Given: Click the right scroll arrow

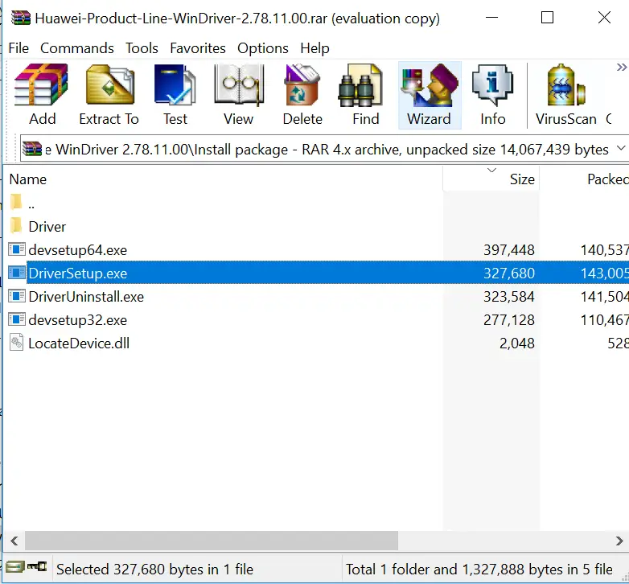Looking at the screenshot, I should tap(619, 541).
